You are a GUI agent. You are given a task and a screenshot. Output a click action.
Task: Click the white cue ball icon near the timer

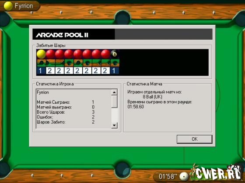coord(184,176)
